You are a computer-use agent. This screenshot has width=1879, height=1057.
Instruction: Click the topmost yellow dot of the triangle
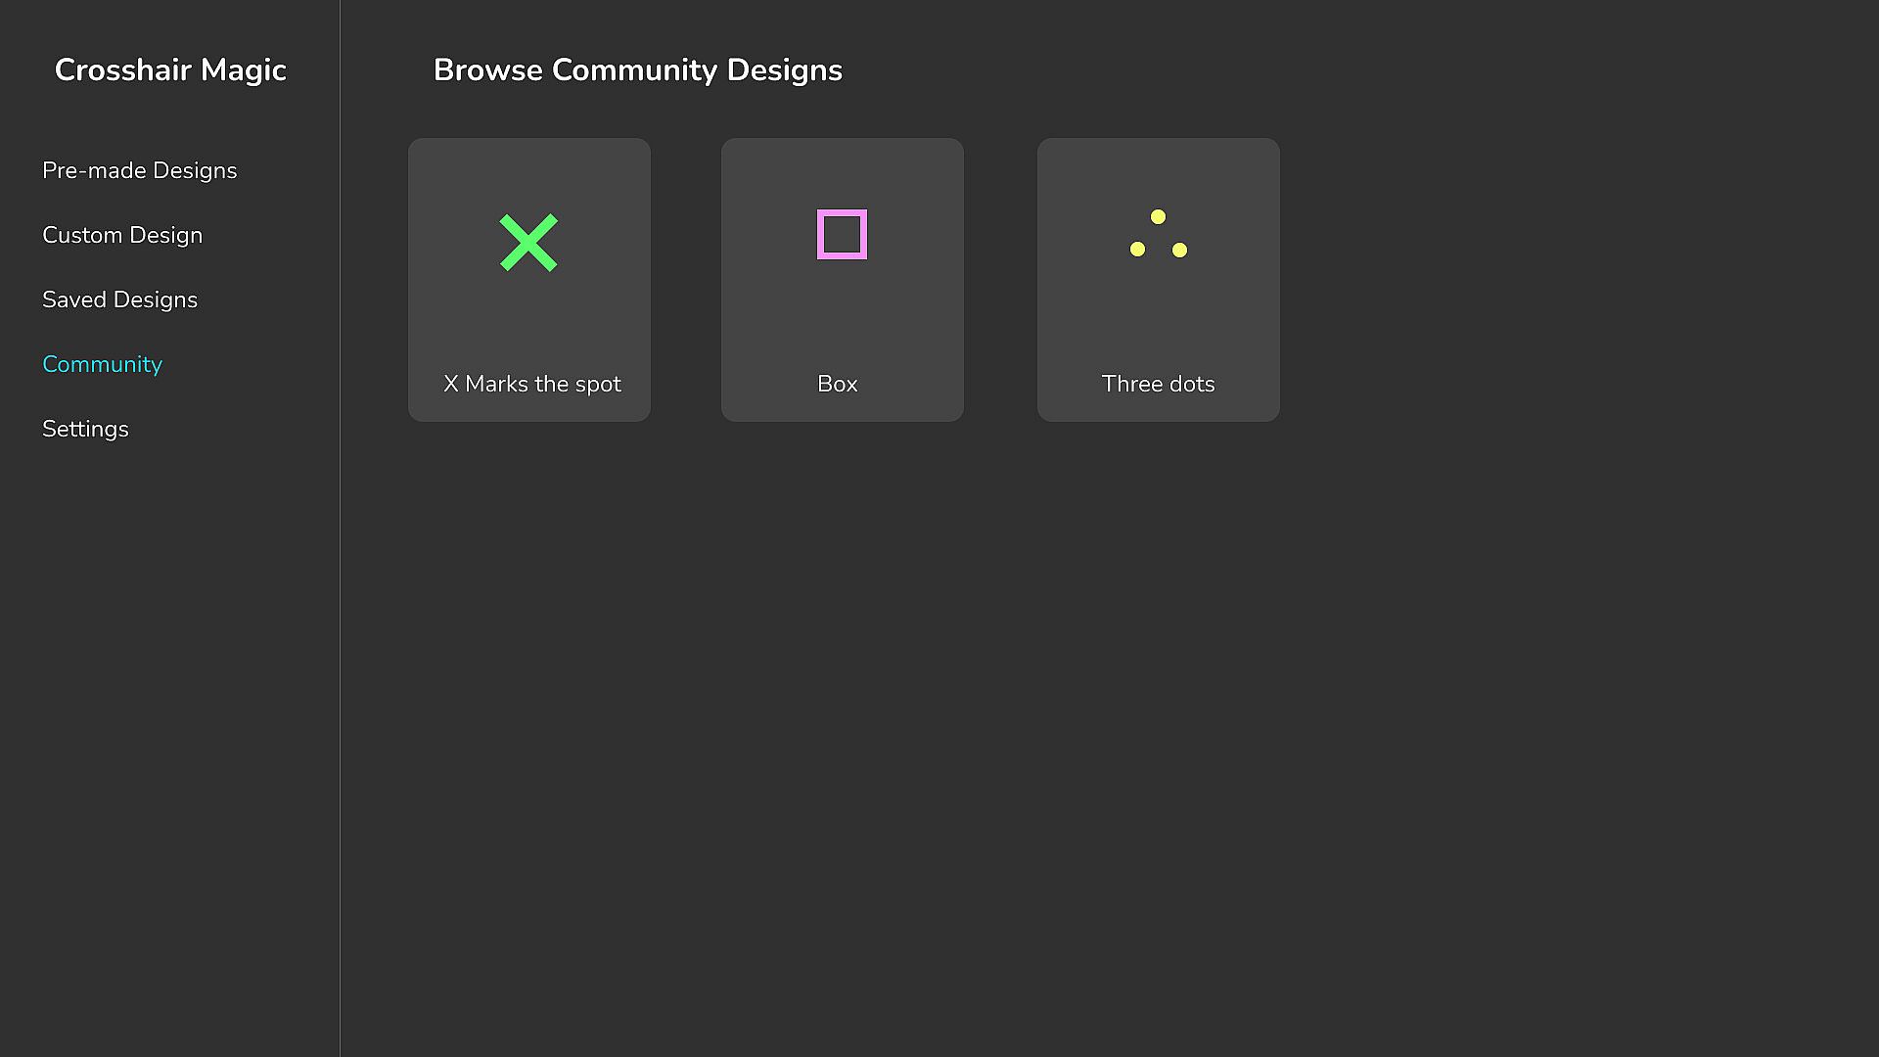1158,217
